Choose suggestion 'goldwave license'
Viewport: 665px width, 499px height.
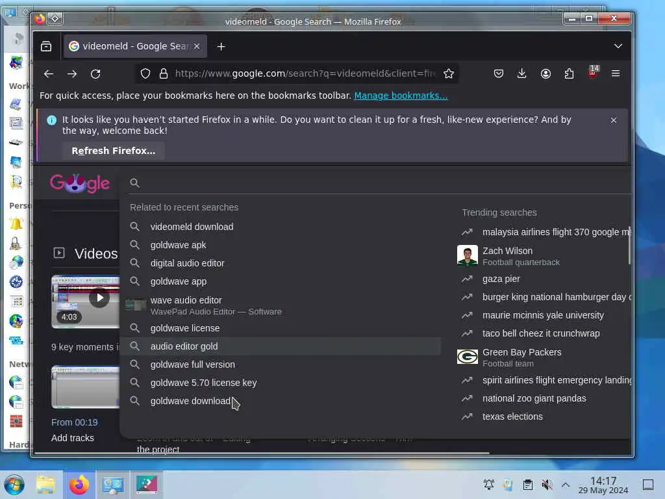coord(280,328)
